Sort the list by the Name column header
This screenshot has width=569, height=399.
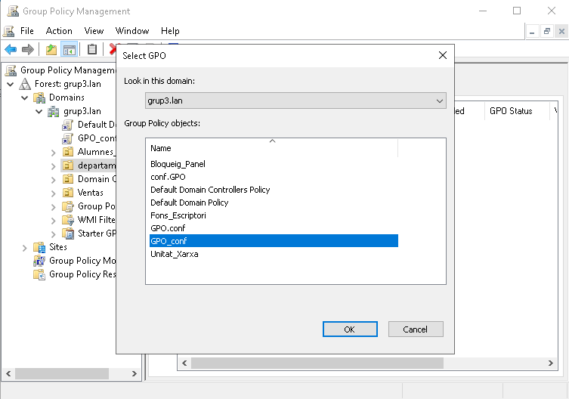(272, 148)
